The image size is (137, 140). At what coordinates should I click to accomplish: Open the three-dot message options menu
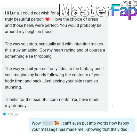[112, 107]
